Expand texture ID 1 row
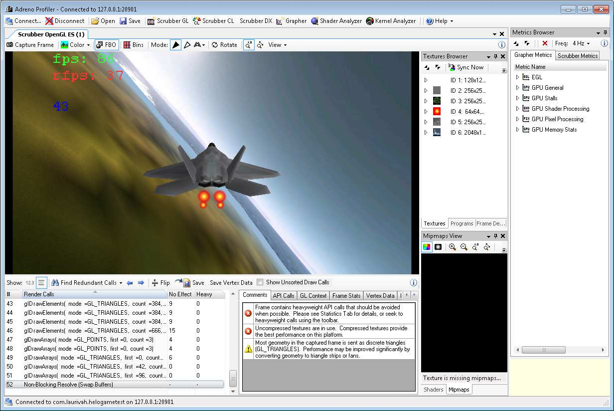The image size is (614, 411). [x=426, y=80]
